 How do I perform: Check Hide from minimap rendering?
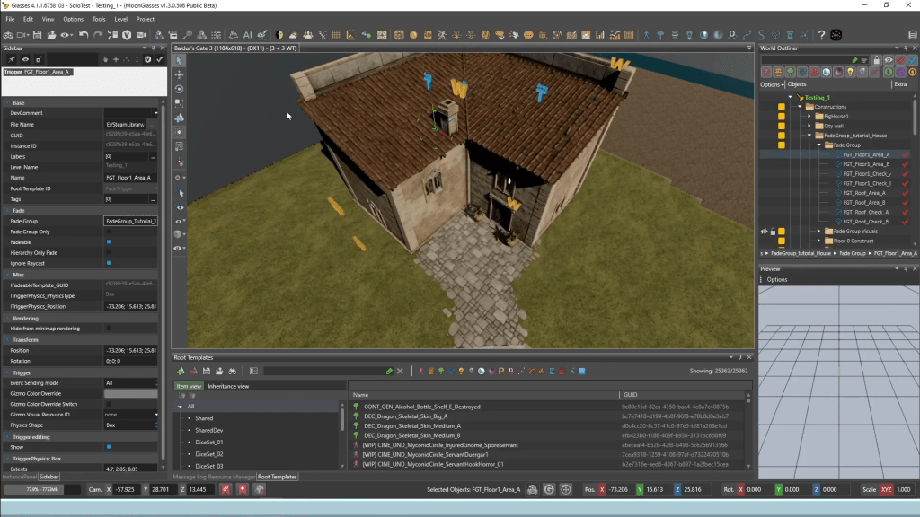(x=109, y=329)
